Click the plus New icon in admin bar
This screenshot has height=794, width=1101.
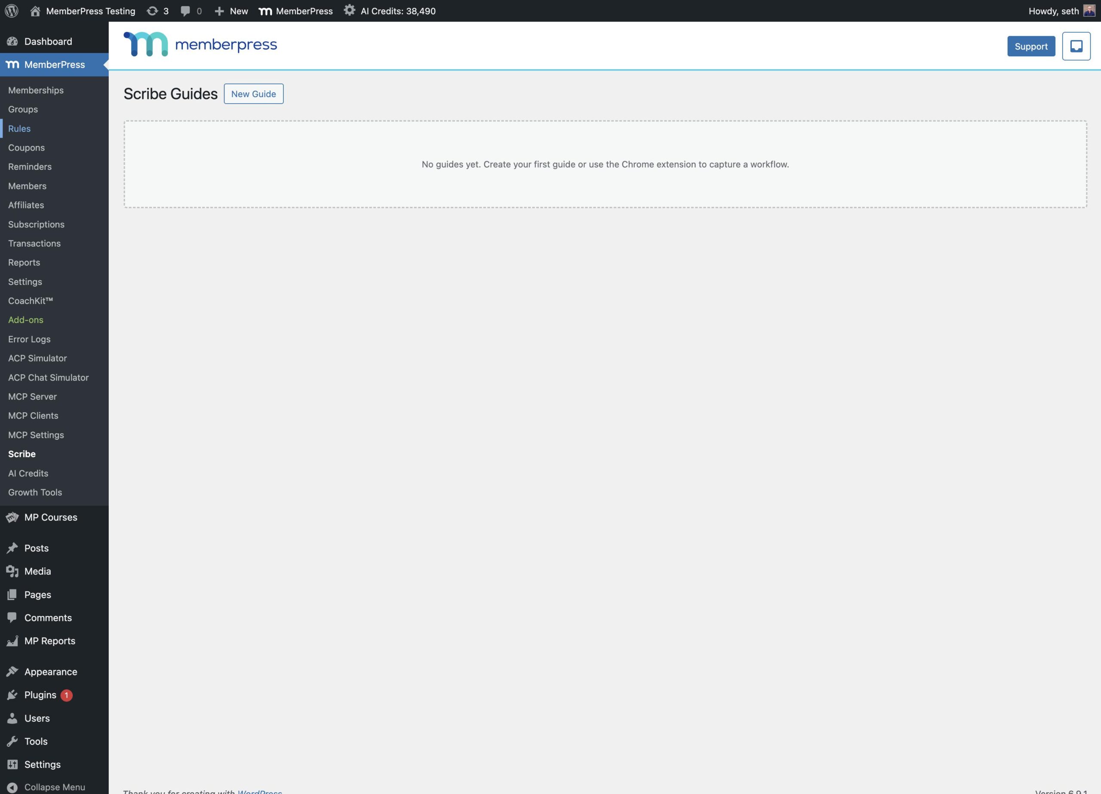point(219,11)
